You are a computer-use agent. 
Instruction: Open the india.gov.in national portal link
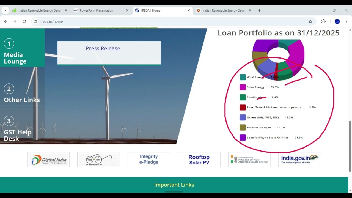(x=299, y=159)
